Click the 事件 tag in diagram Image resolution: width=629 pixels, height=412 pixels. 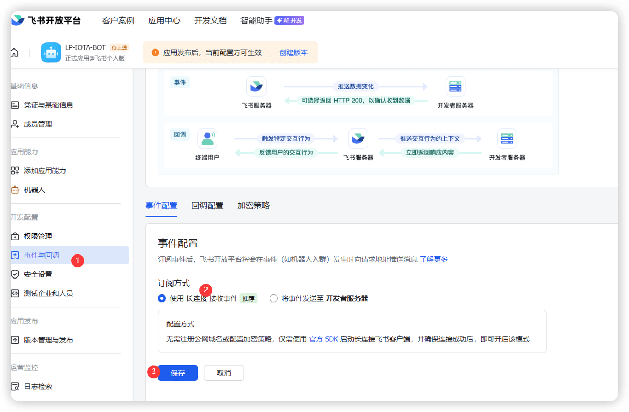point(180,82)
